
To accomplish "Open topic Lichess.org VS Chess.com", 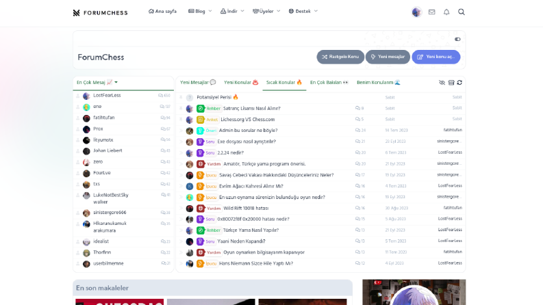I will [248, 120].
